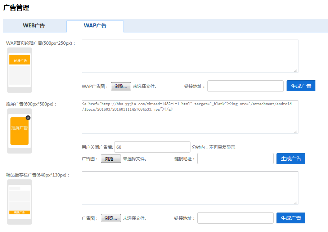This screenshot has width=328, height=232.
Task: Select the WAP广告 tab
Action: (x=95, y=26)
